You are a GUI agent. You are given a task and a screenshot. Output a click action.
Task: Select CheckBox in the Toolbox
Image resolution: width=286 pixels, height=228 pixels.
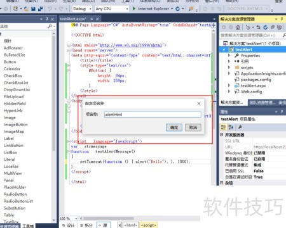click(x=13, y=76)
